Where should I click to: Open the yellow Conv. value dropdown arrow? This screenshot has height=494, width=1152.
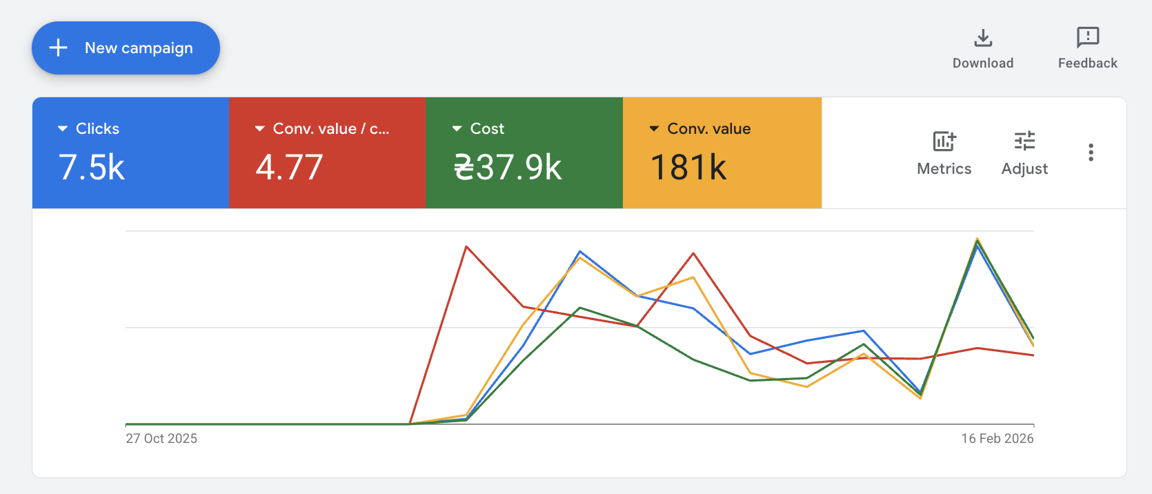coord(654,129)
